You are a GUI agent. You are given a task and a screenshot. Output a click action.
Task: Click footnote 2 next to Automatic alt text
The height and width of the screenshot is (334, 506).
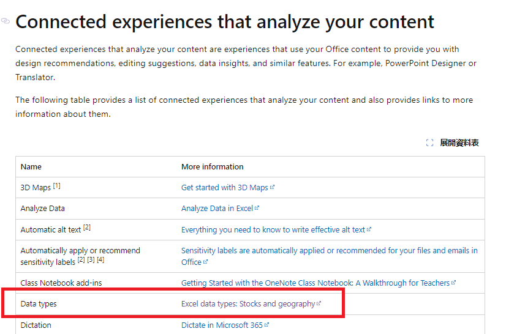[87, 228]
